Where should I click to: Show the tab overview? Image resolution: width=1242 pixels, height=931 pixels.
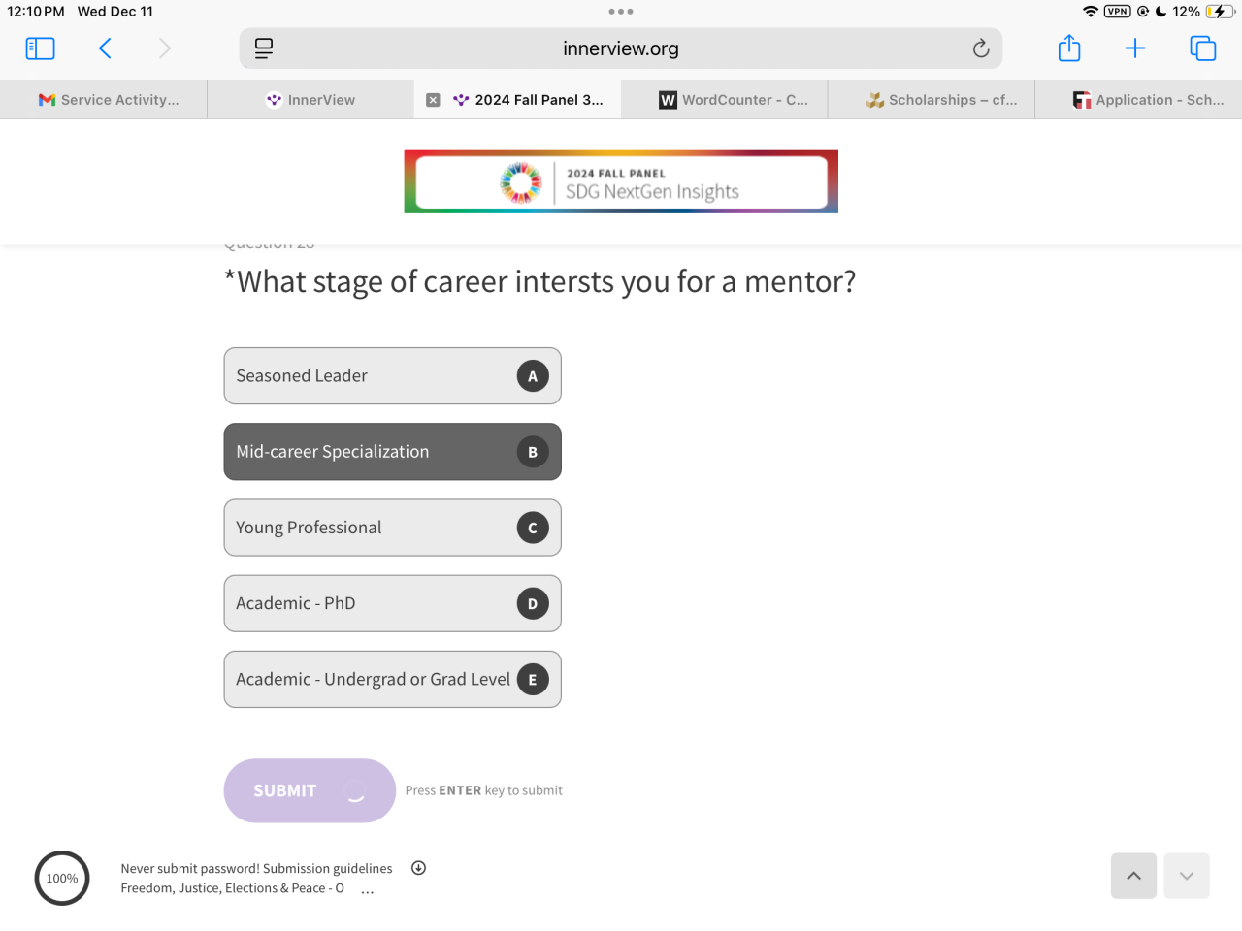1202,48
